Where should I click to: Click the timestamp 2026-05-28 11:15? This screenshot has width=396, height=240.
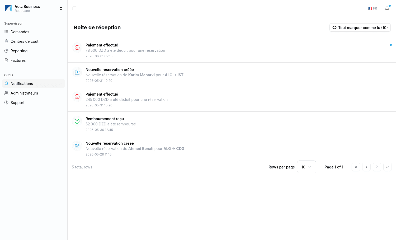click(98, 154)
